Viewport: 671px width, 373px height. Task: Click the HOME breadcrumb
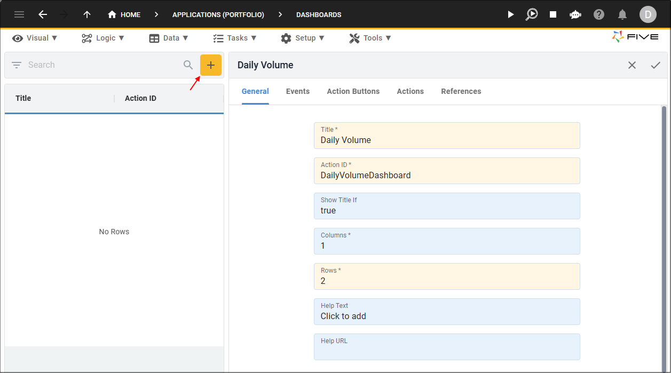click(124, 14)
